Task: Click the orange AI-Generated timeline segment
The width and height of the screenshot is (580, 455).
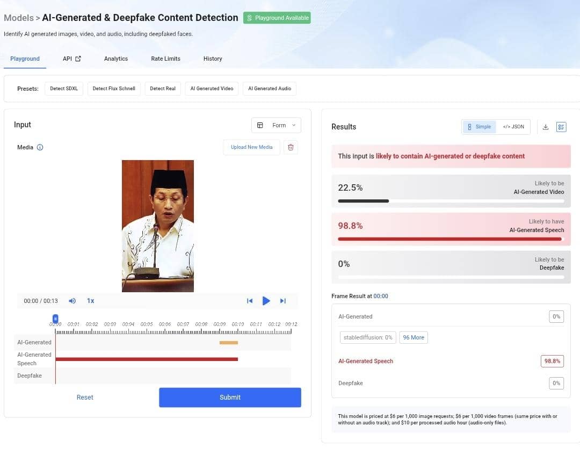Action: [x=229, y=343]
